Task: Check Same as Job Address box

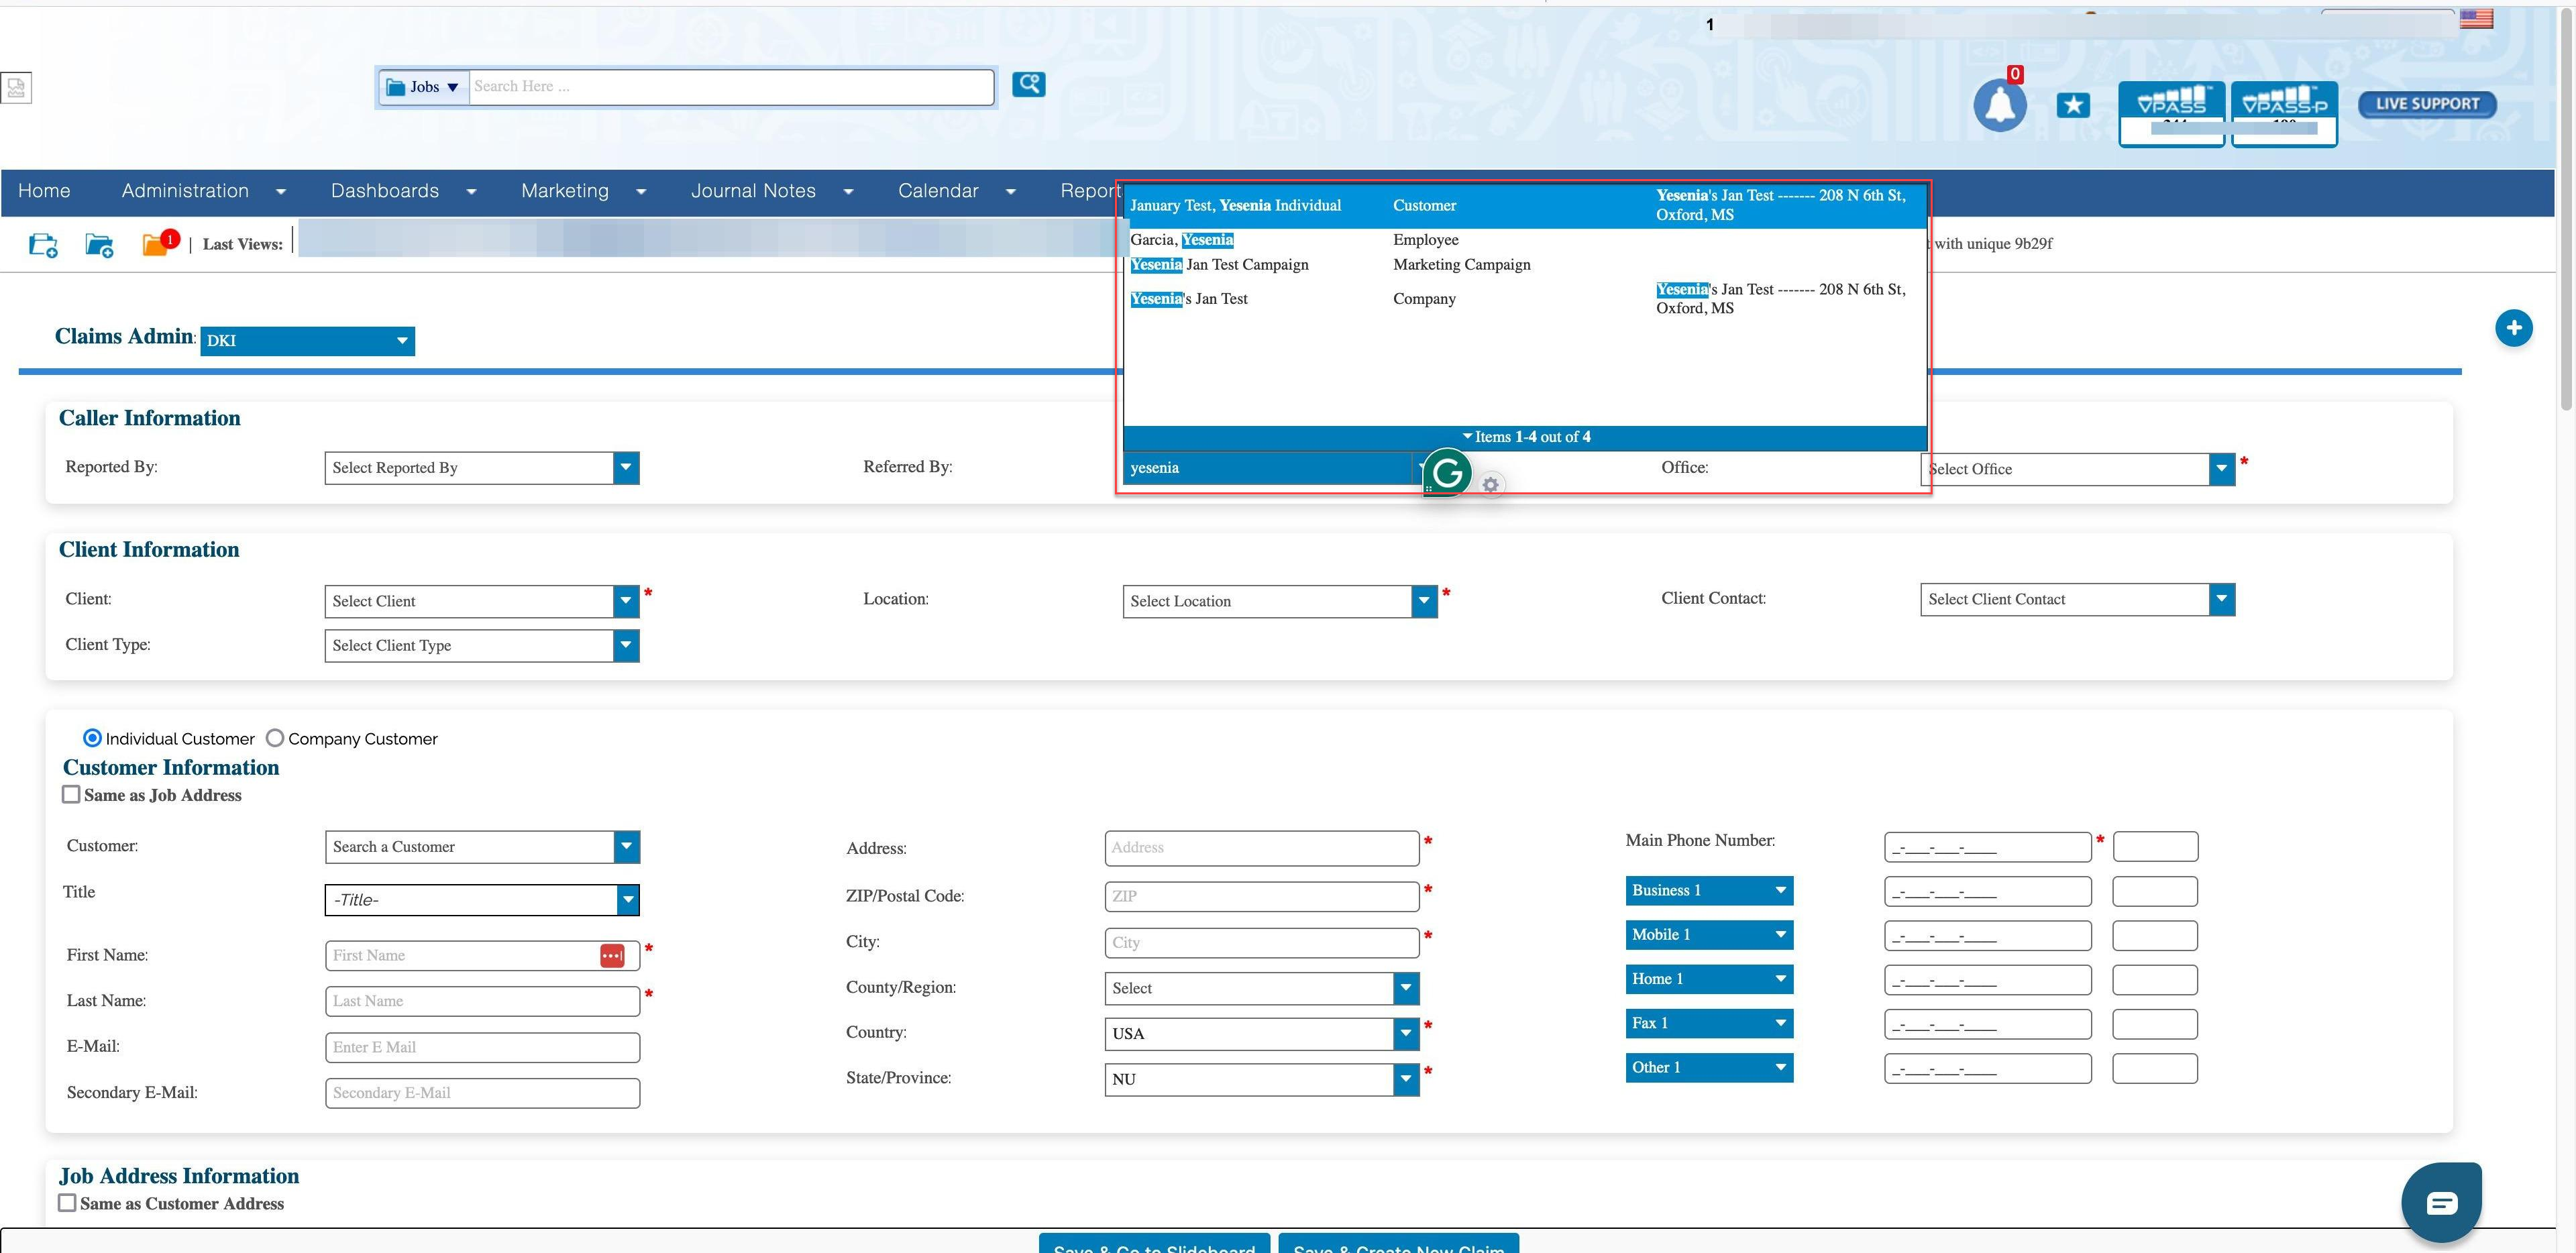Action: click(71, 795)
